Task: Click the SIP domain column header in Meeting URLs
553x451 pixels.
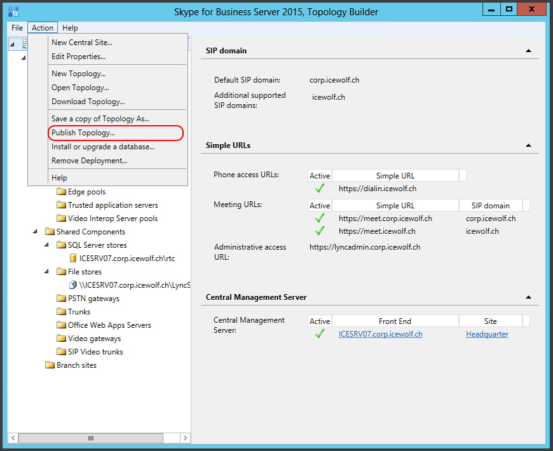Action: tap(490, 205)
